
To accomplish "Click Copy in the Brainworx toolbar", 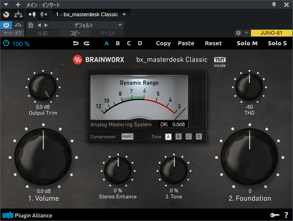I will pyautogui.click(x=163, y=43).
